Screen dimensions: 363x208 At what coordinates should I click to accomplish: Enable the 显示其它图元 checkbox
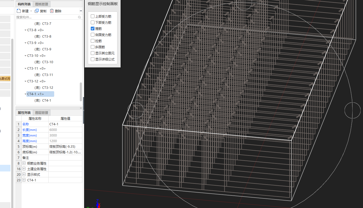pyautogui.click(x=93, y=53)
